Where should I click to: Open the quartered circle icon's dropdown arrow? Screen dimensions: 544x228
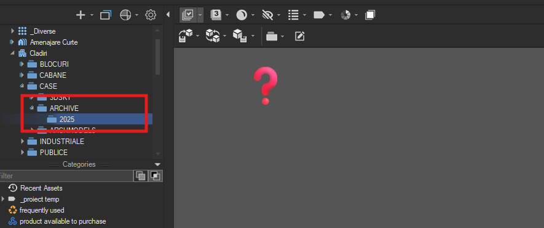pyautogui.click(x=136, y=15)
